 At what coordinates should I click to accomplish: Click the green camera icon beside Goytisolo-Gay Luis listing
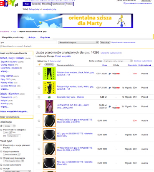(49, 97)
